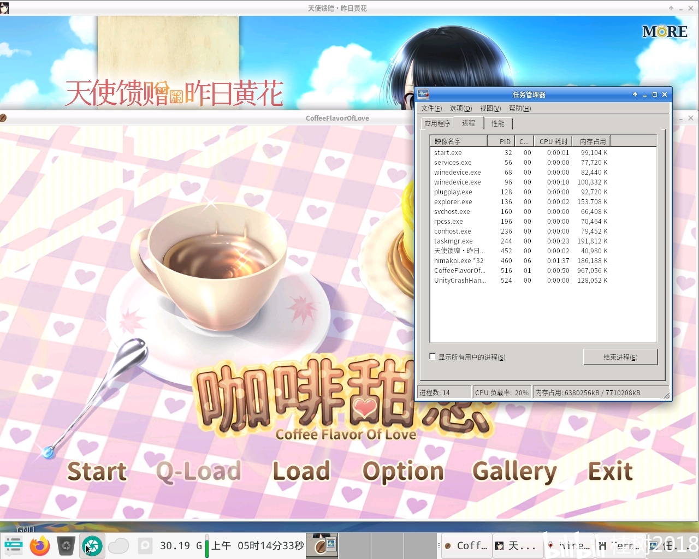Select the plugplay.exe process row

[x=520, y=192]
